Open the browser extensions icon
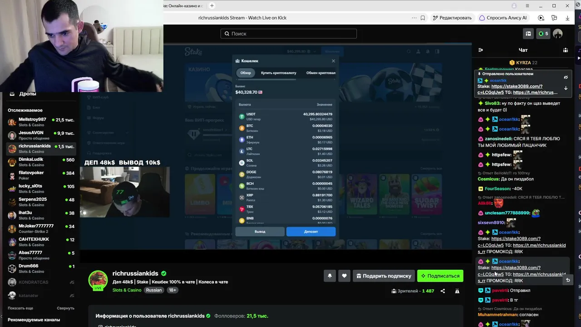This screenshot has width=581, height=327. [554, 18]
